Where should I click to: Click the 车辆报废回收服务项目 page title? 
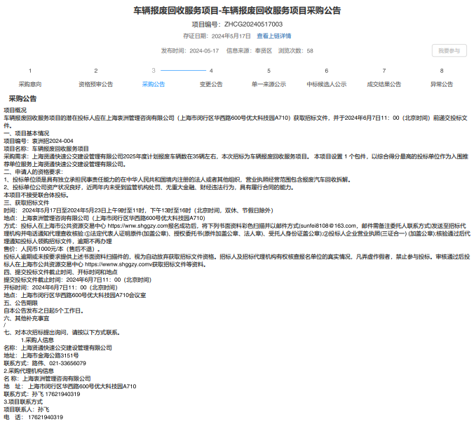click(x=237, y=11)
